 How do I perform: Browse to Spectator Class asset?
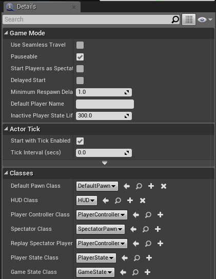tap(146, 229)
